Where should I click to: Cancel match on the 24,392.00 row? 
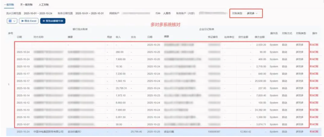[314, 110]
